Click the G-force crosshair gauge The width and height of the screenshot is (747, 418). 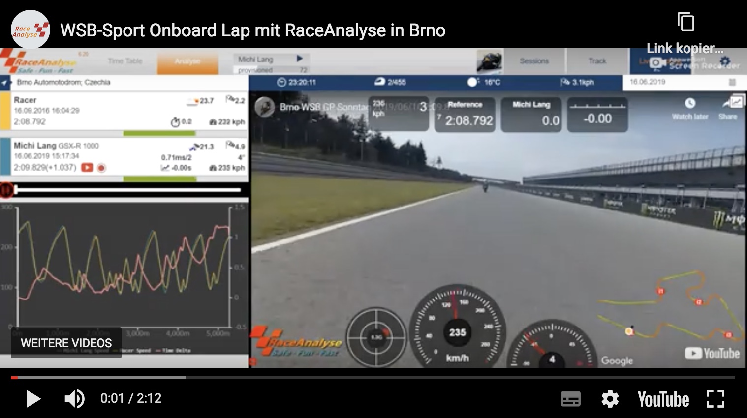(376, 337)
